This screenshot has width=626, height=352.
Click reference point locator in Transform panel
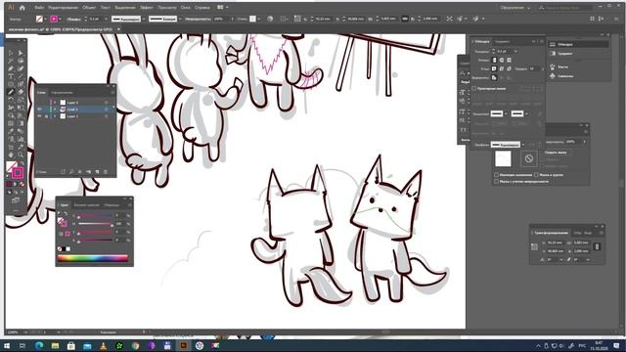coord(534,247)
